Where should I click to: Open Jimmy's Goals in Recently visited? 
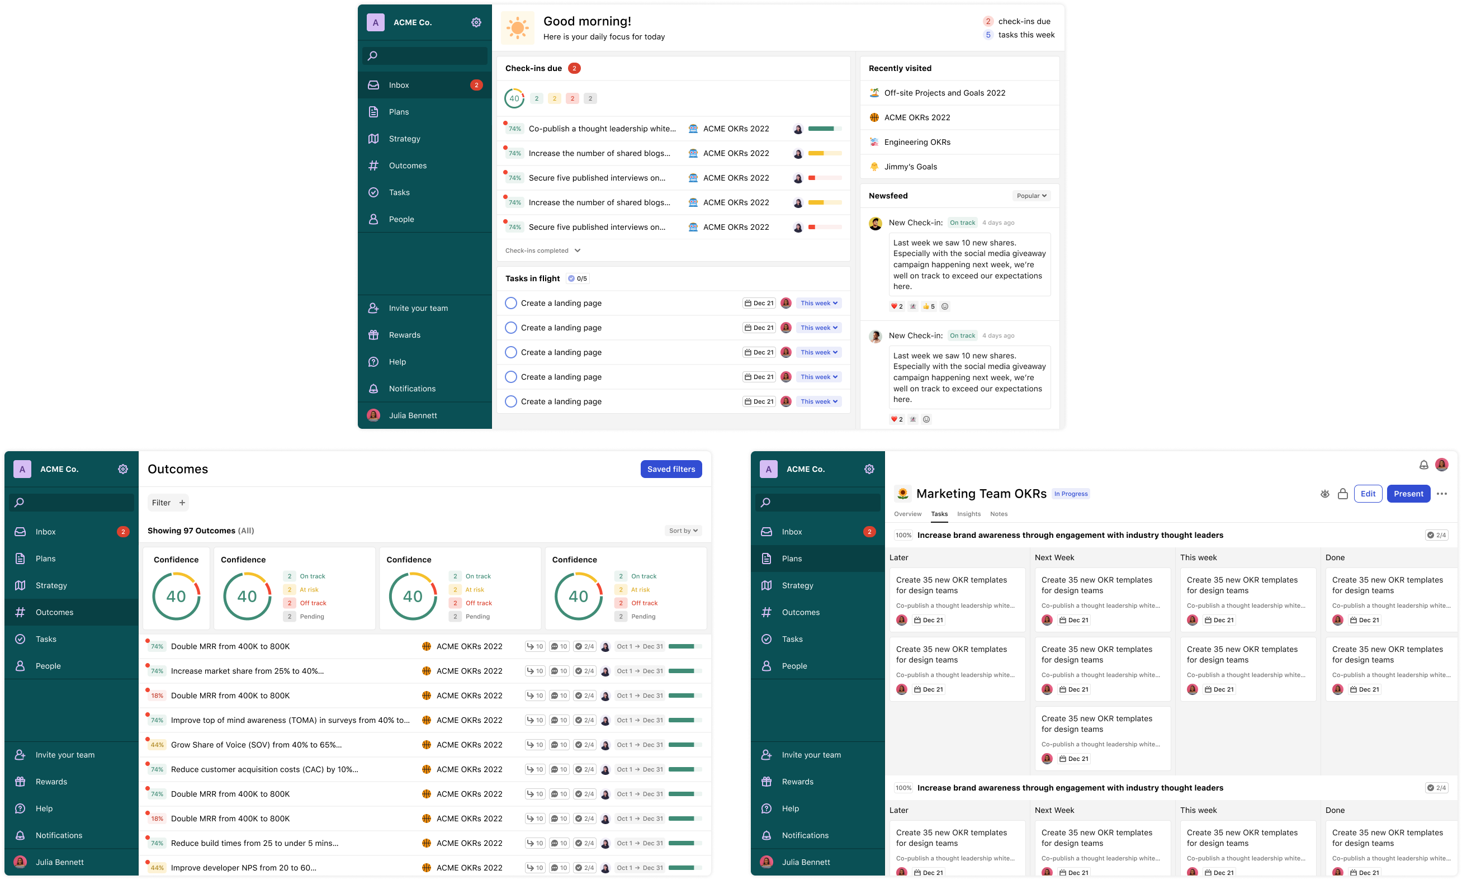pos(910,167)
